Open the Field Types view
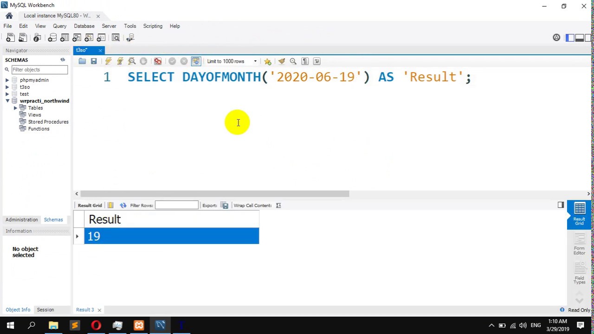The width and height of the screenshot is (594, 334). [579, 273]
